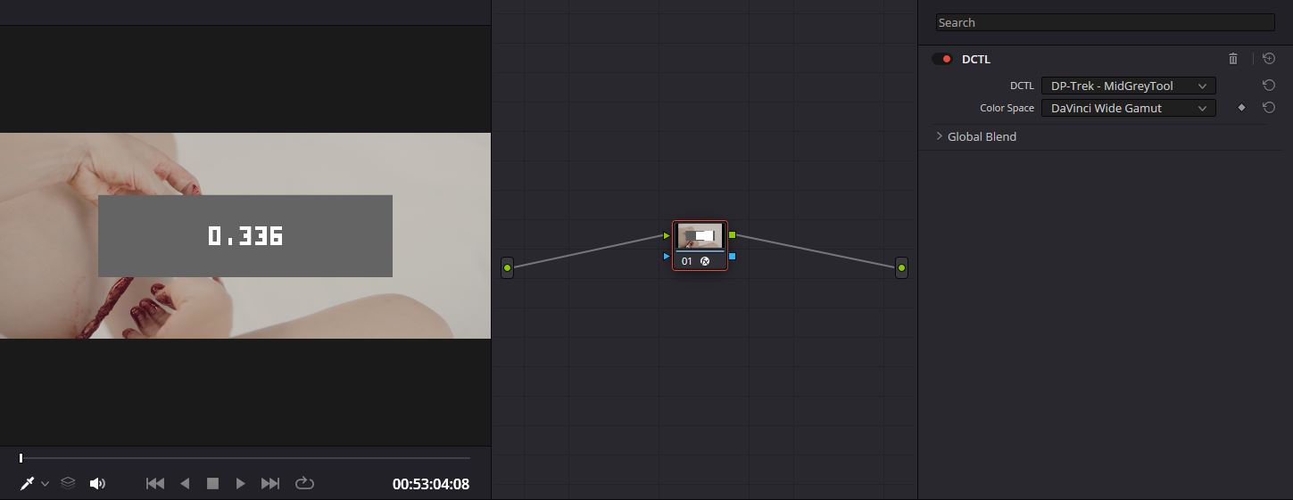Image resolution: width=1293 pixels, height=500 pixels.
Task: Select node 01 thumbnail
Action: click(700, 236)
